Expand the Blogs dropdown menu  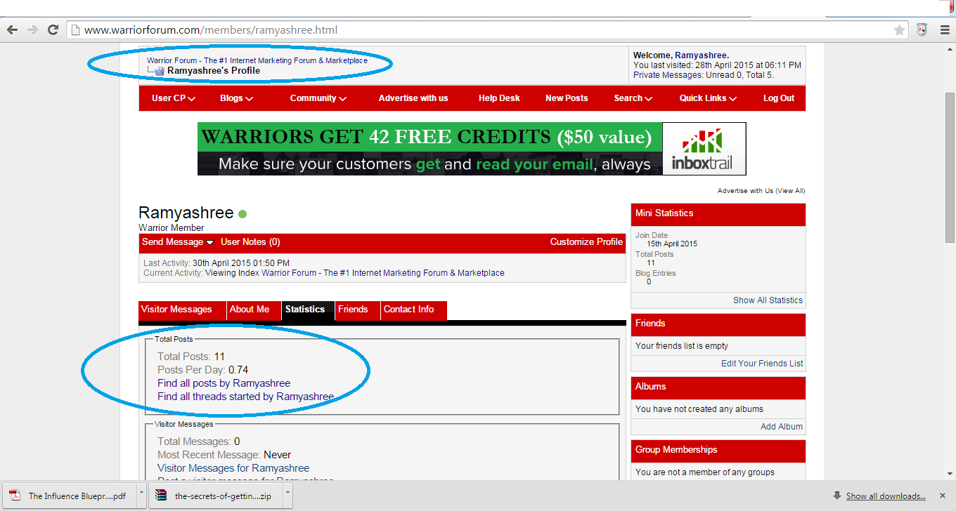(236, 98)
